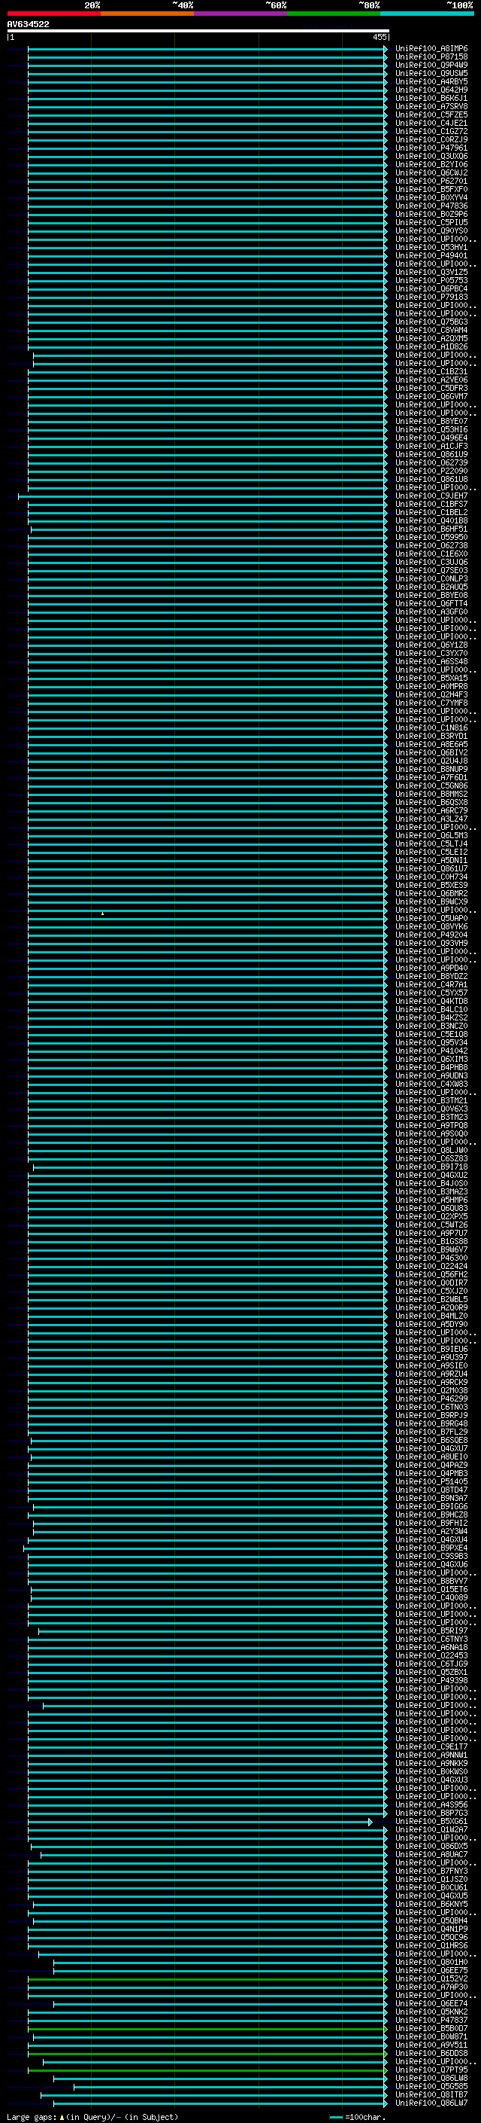Select hit label UniRef100_P05753
481x2123 pixels.
[431, 280]
